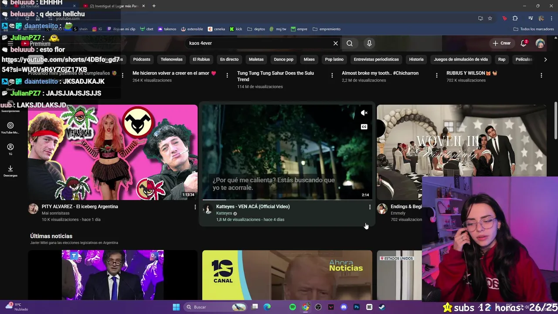558x314 pixels.
Task: Open the emprendimiento bookmarks folder
Action: [x=327, y=29]
